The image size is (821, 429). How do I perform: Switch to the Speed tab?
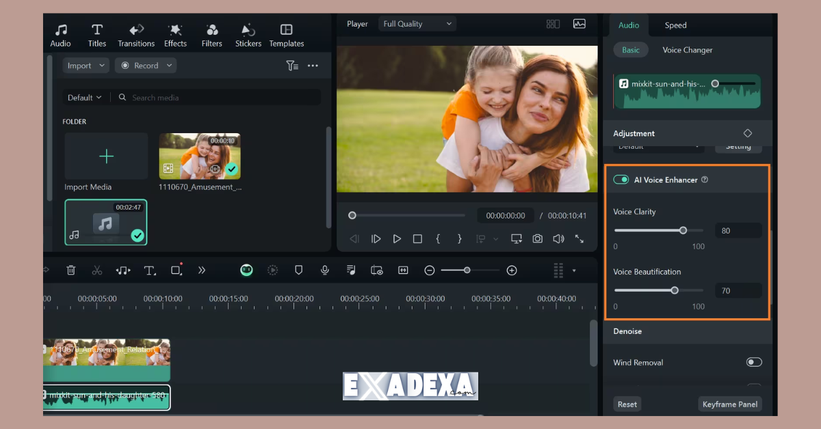(x=675, y=25)
